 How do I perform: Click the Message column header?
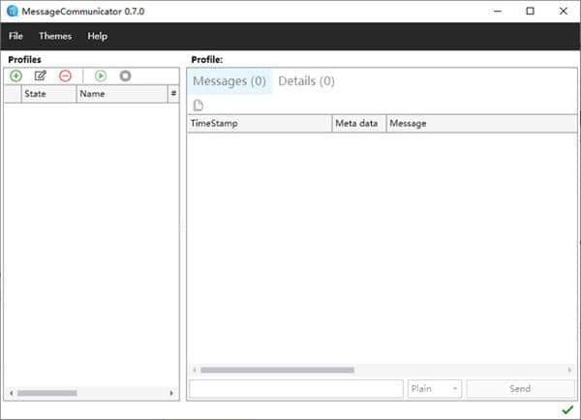click(x=481, y=123)
